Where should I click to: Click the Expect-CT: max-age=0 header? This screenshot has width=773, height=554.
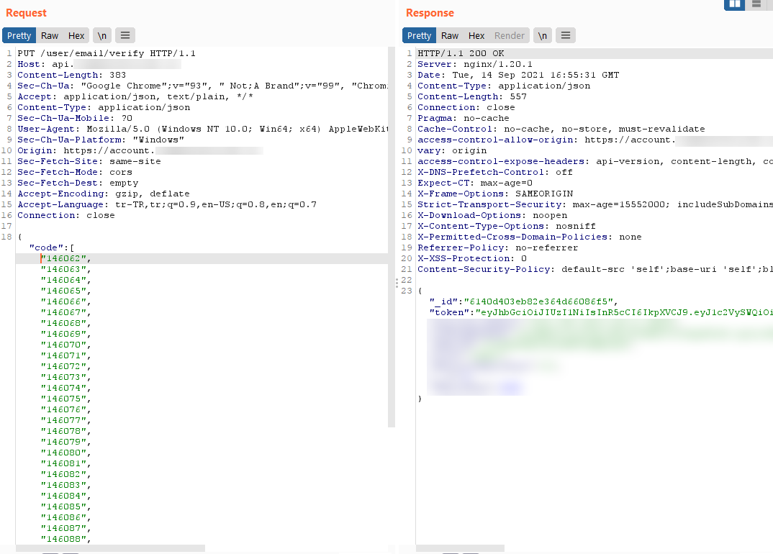click(x=475, y=183)
